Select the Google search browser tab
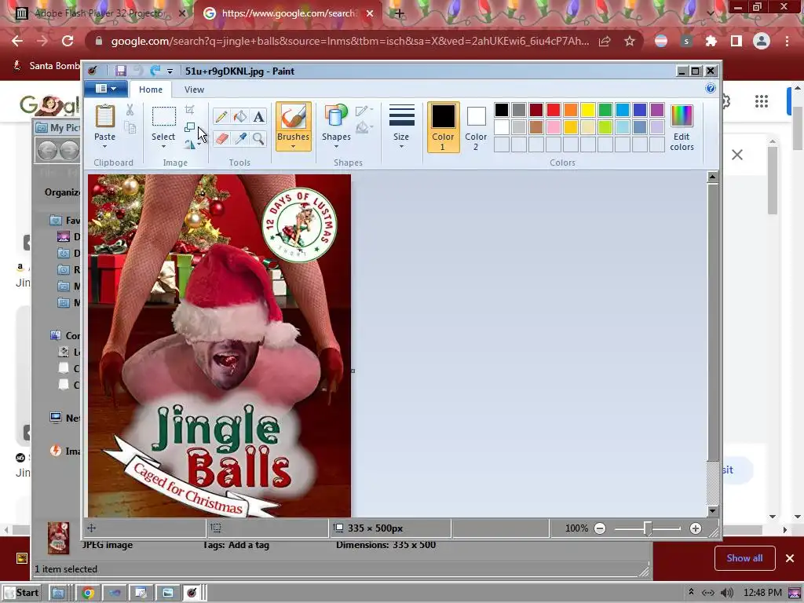The width and height of the screenshot is (804, 603). pyautogui.click(x=288, y=13)
